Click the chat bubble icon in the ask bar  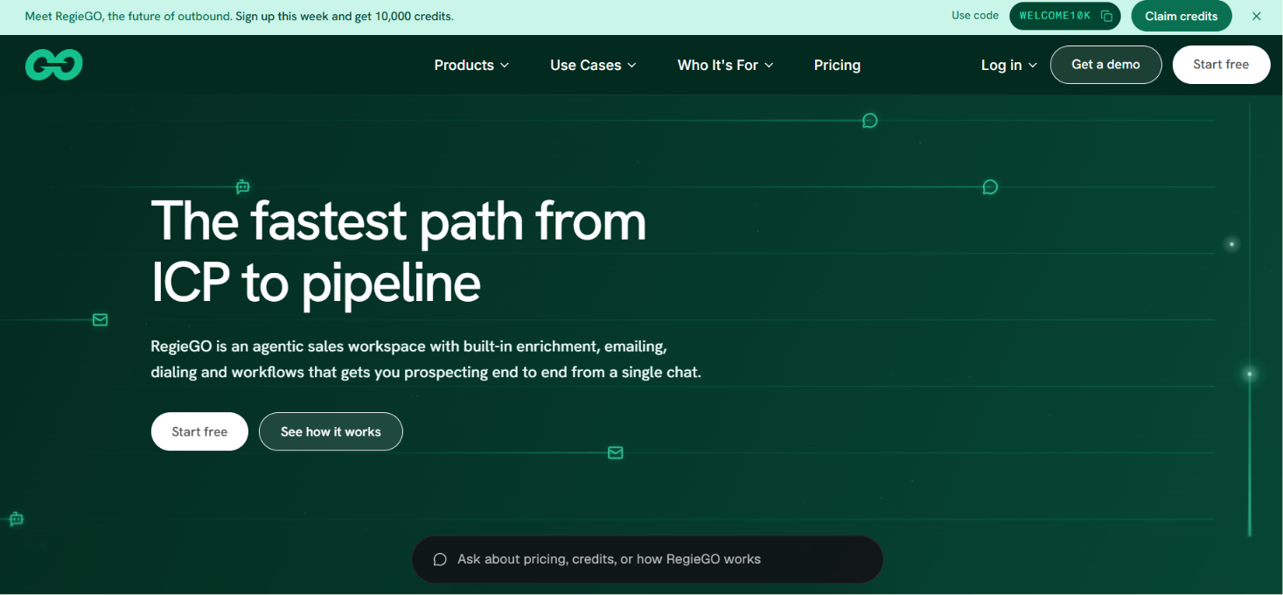point(440,559)
